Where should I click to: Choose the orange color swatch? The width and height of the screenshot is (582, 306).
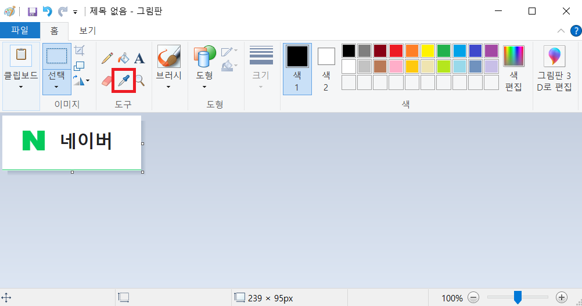(412, 51)
